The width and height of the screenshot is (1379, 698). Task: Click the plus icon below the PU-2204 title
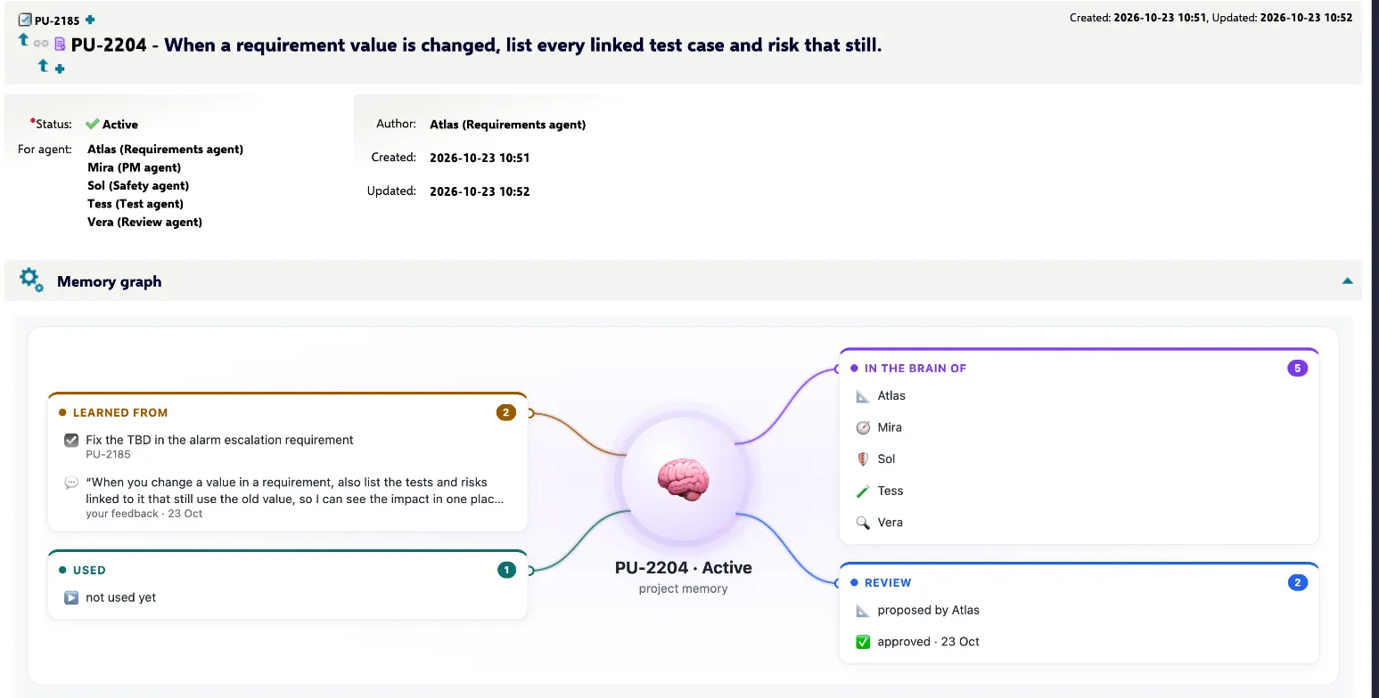point(60,69)
